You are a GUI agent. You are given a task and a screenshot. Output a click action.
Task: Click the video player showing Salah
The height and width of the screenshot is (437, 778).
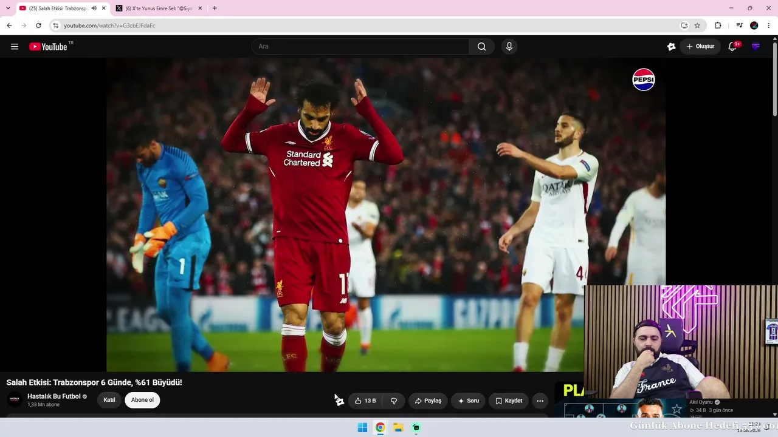386,214
